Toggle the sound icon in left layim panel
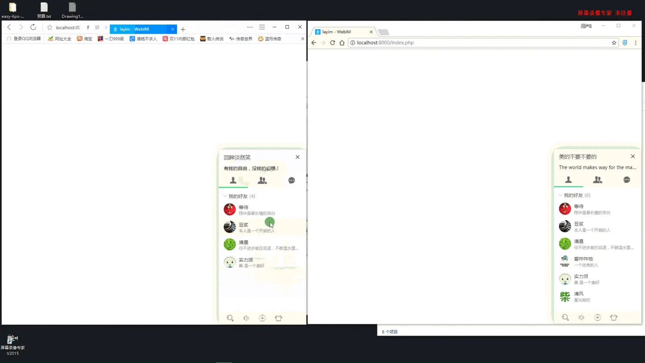This screenshot has height=363, width=645. (246, 318)
